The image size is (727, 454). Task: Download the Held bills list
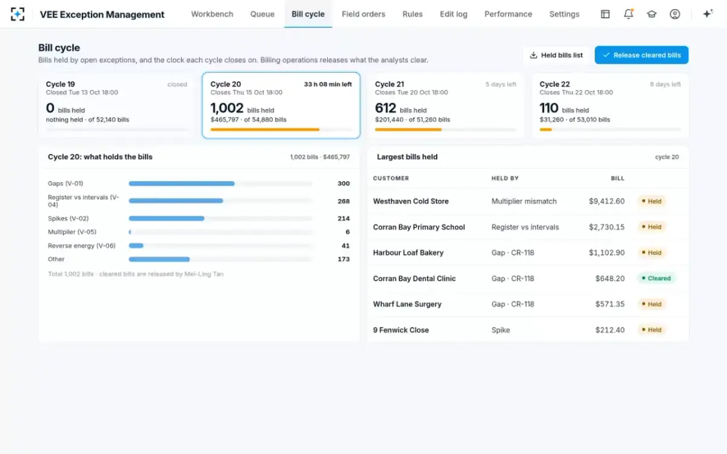pos(556,55)
